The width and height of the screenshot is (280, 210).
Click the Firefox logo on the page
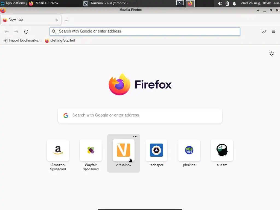(x=119, y=84)
